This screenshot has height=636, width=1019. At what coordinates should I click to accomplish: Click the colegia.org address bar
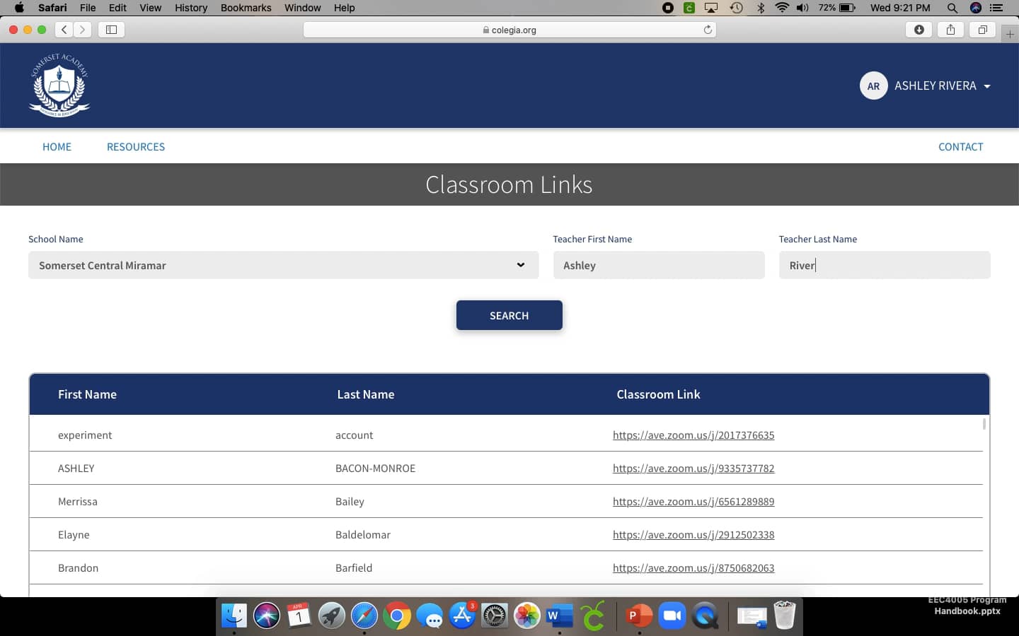pyautogui.click(x=509, y=30)
